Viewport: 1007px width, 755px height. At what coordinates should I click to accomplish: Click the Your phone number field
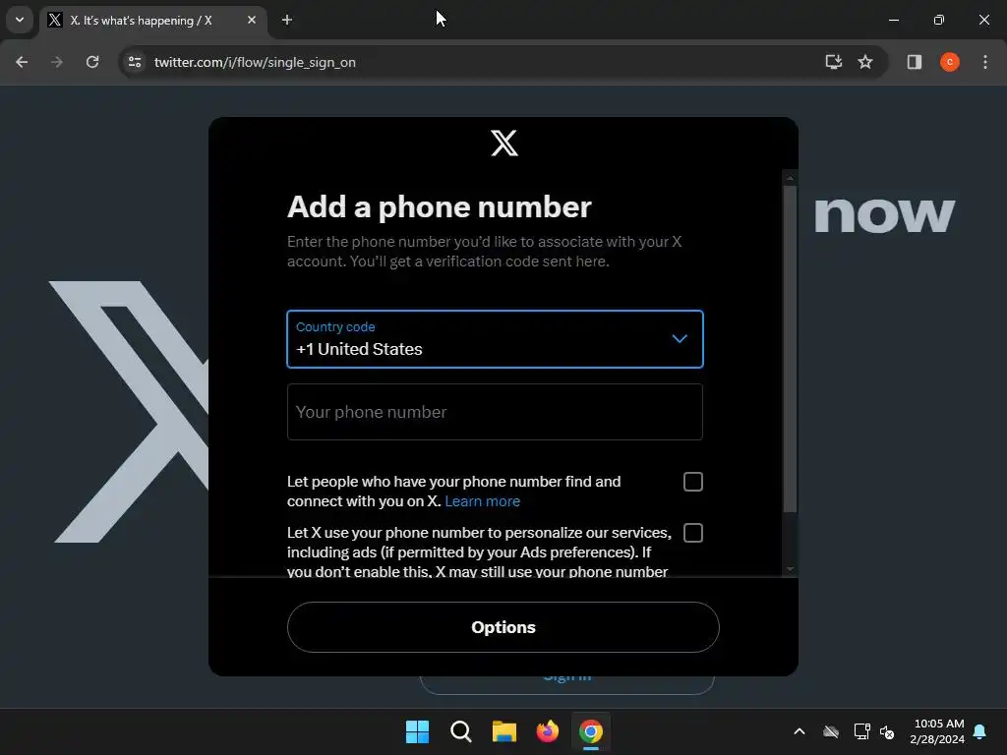pos(495,412)
